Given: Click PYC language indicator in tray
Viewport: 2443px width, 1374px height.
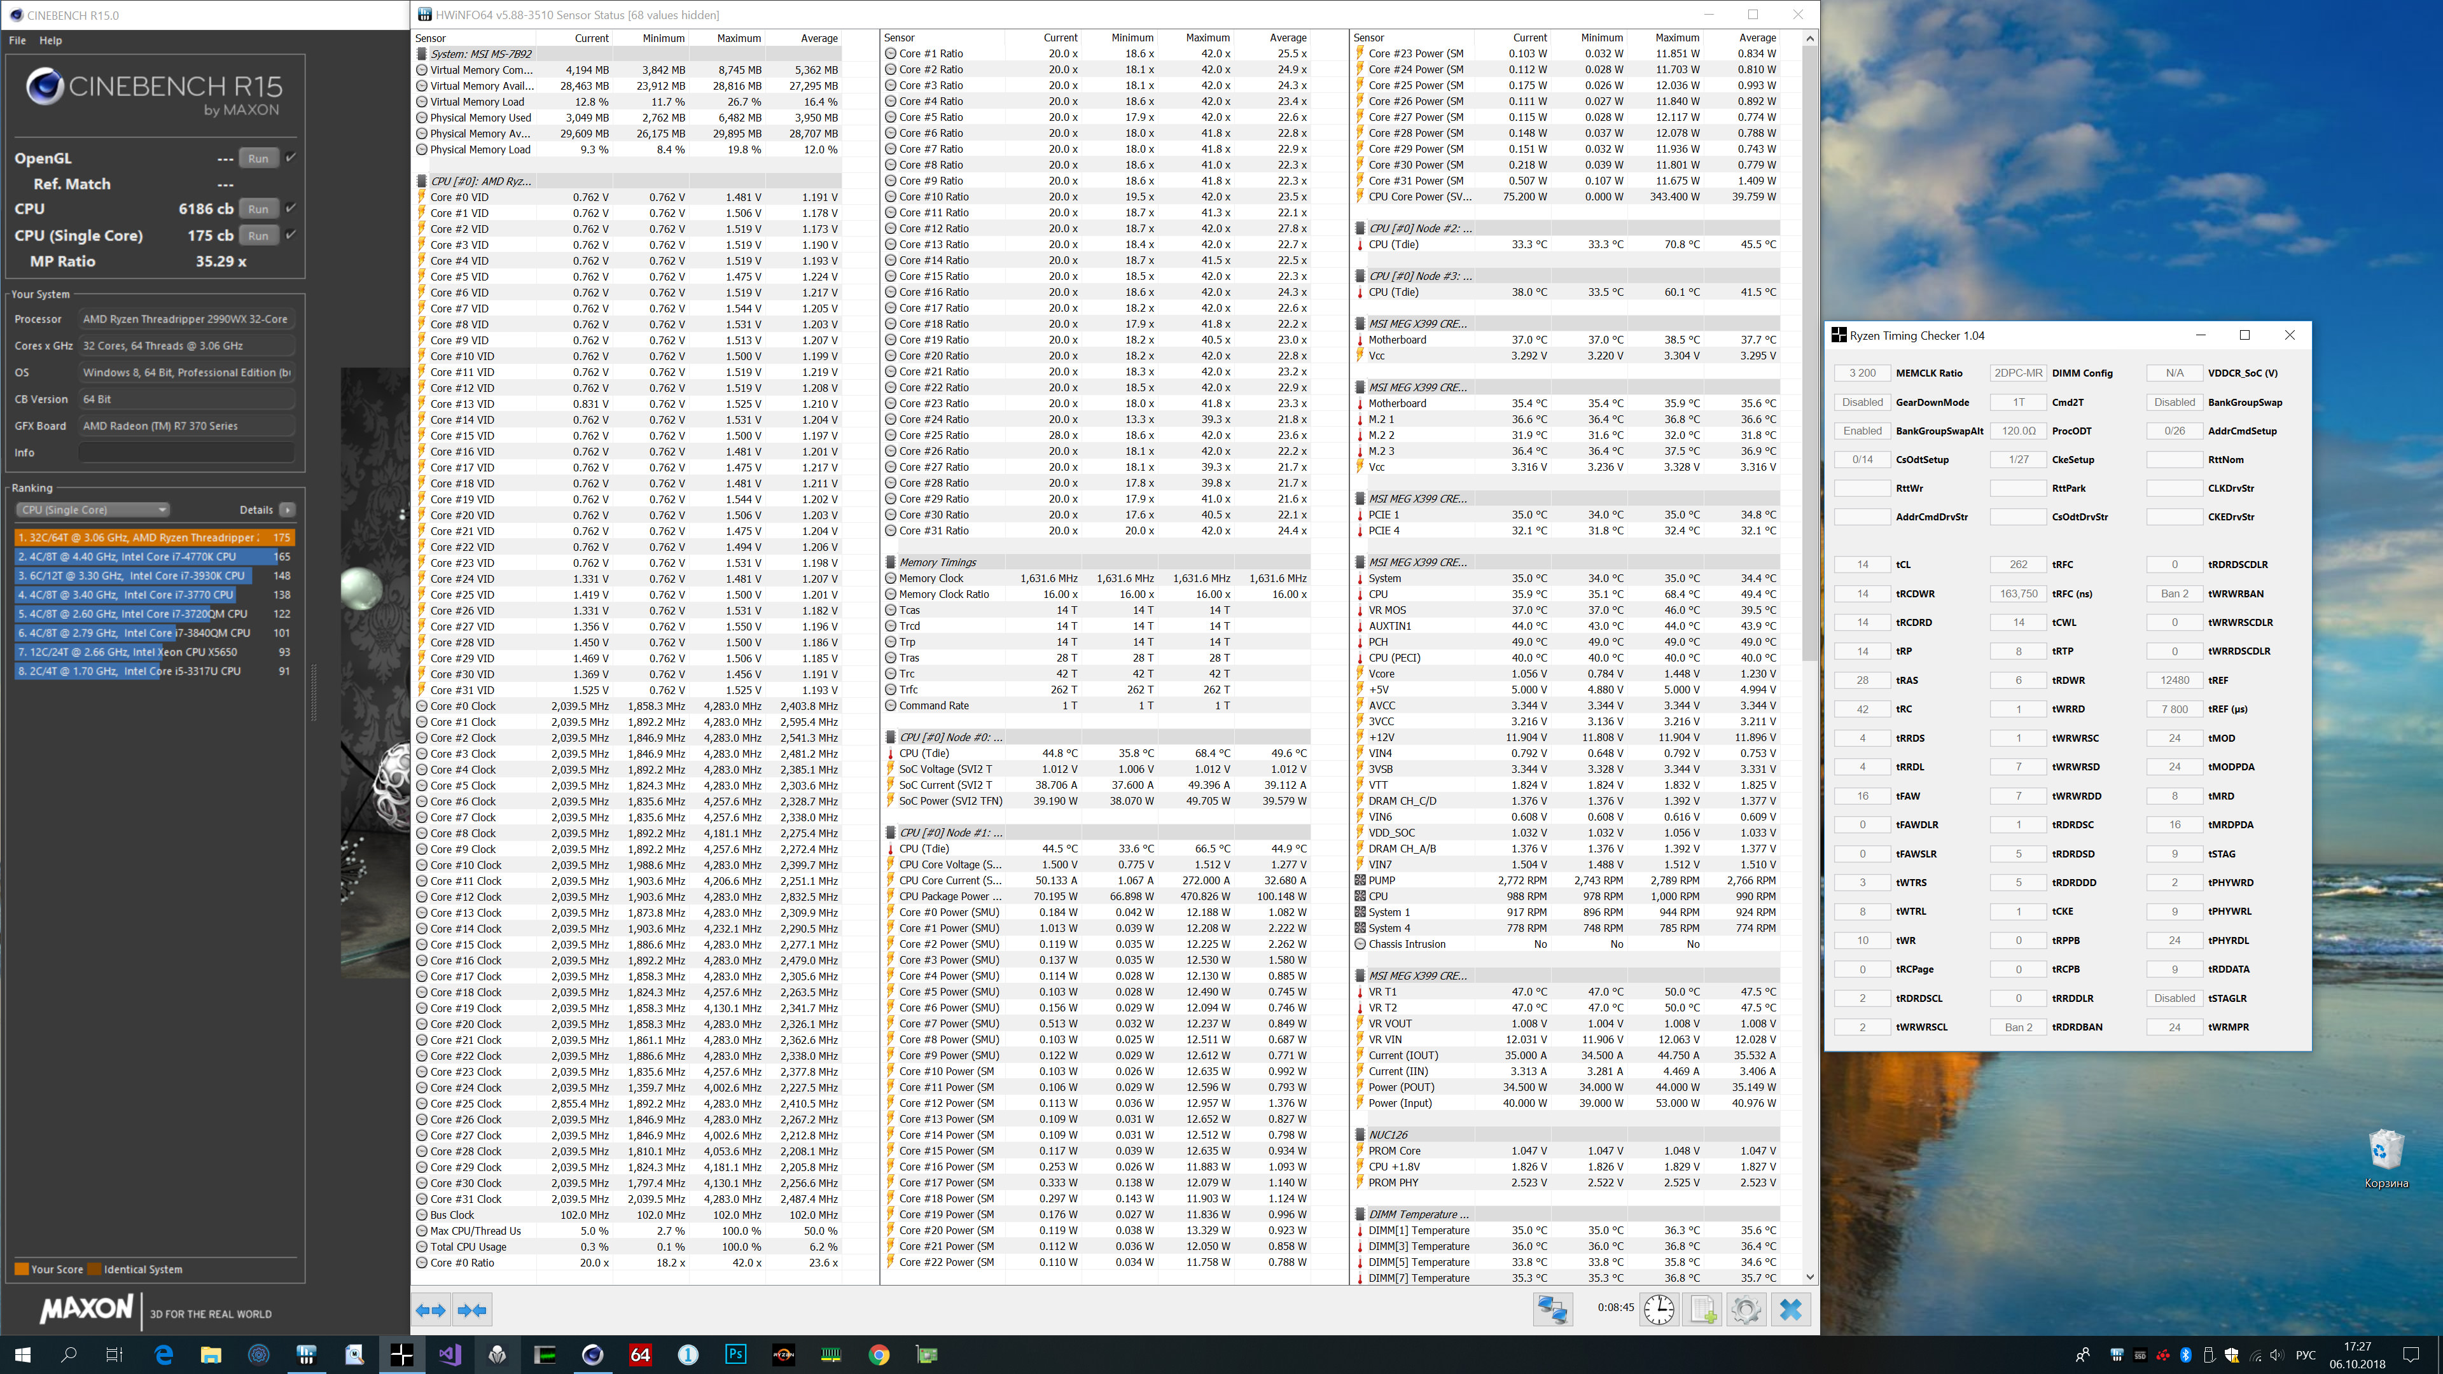Looking at the screenshot, I should coord(2306,1355).
